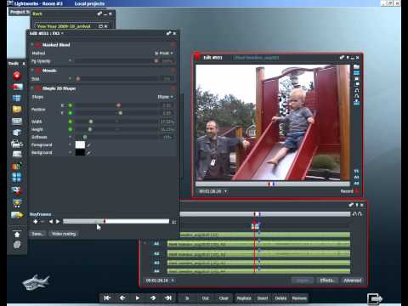
Task: Click the Remove button
Action: (x=299, y=298)
